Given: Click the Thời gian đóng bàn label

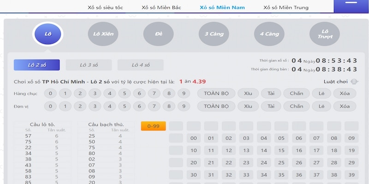Looking at the screenshot, I should (270, 69).
